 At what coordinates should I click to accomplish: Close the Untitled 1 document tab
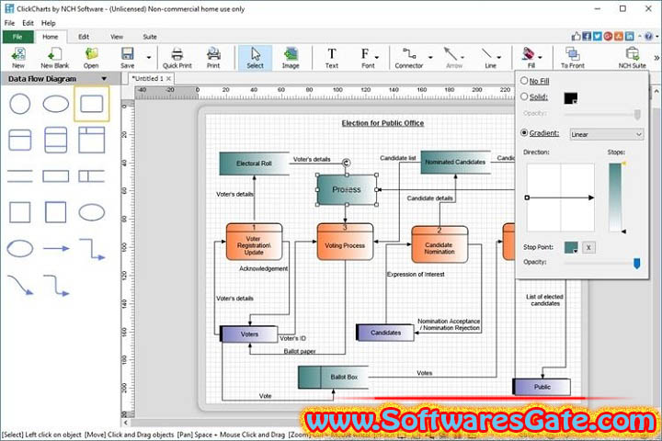[168, 78]
